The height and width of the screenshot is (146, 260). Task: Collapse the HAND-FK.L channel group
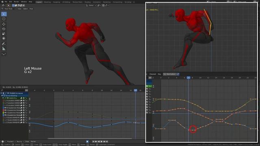coord(3,98)
